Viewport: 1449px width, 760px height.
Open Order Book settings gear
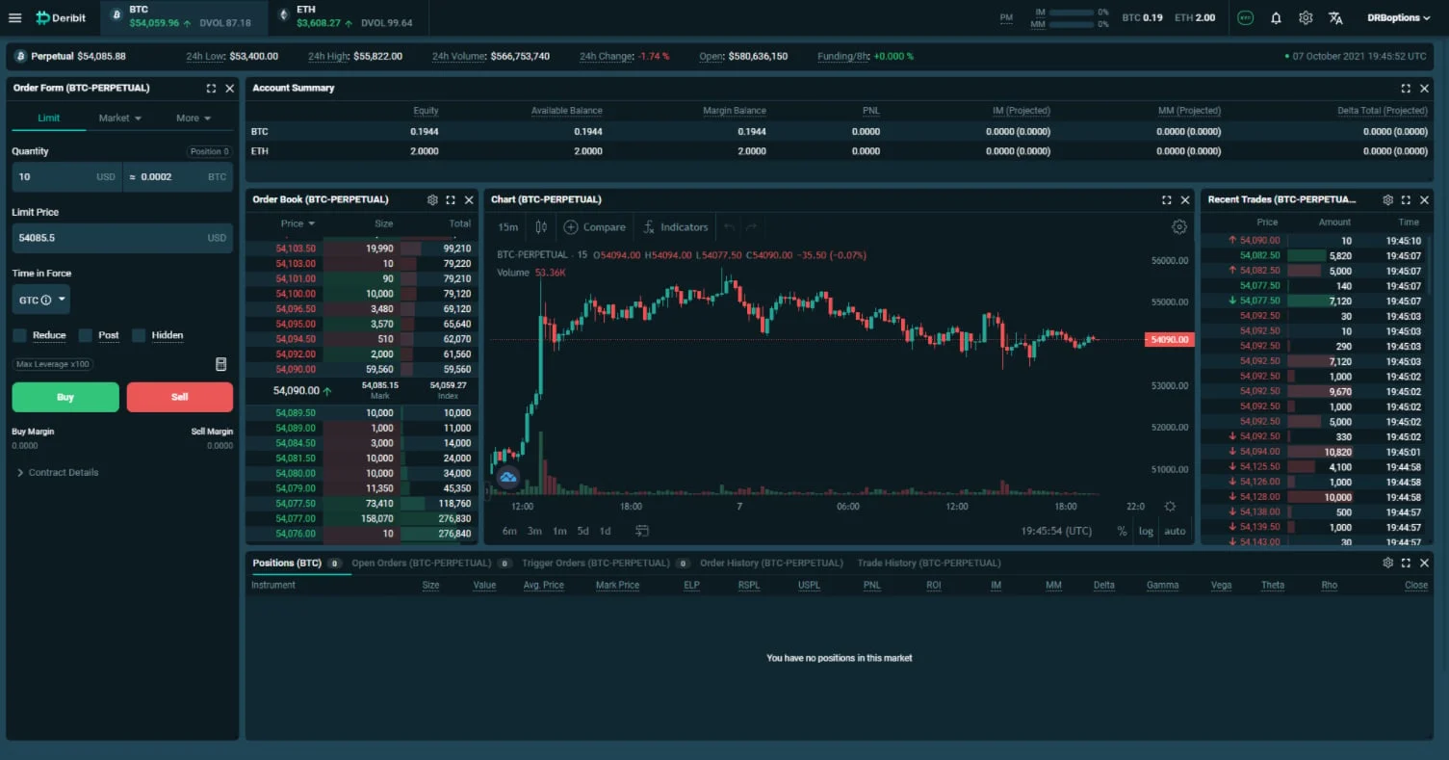pos(432,199)
